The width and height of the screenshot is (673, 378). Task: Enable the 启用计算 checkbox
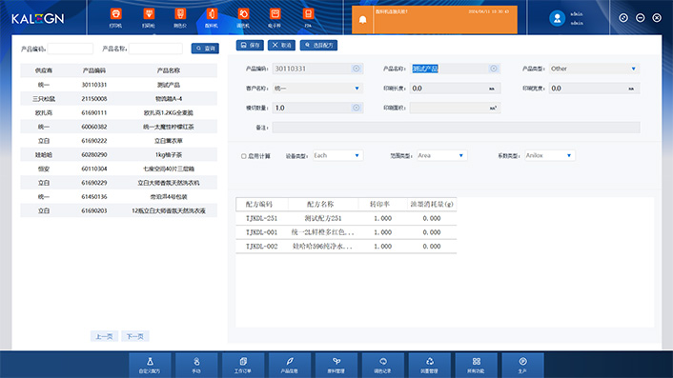coord(243,156)
